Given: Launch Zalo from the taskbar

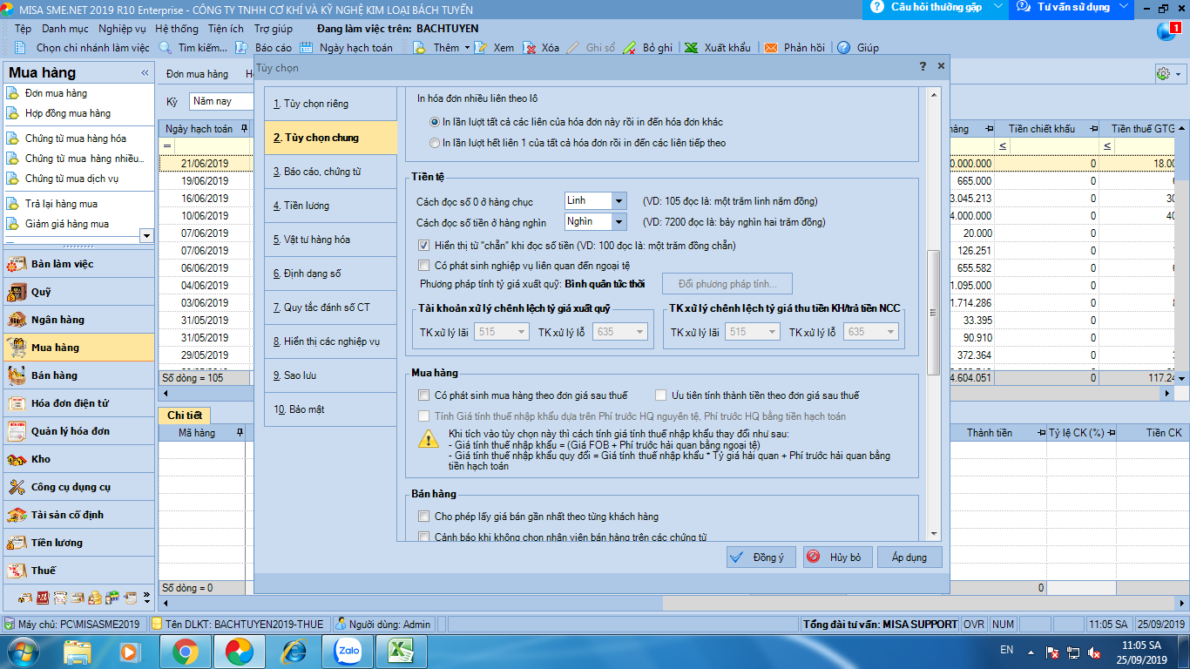Looking at the screenshot, I should pyautogui.click(x=348, y=651).
